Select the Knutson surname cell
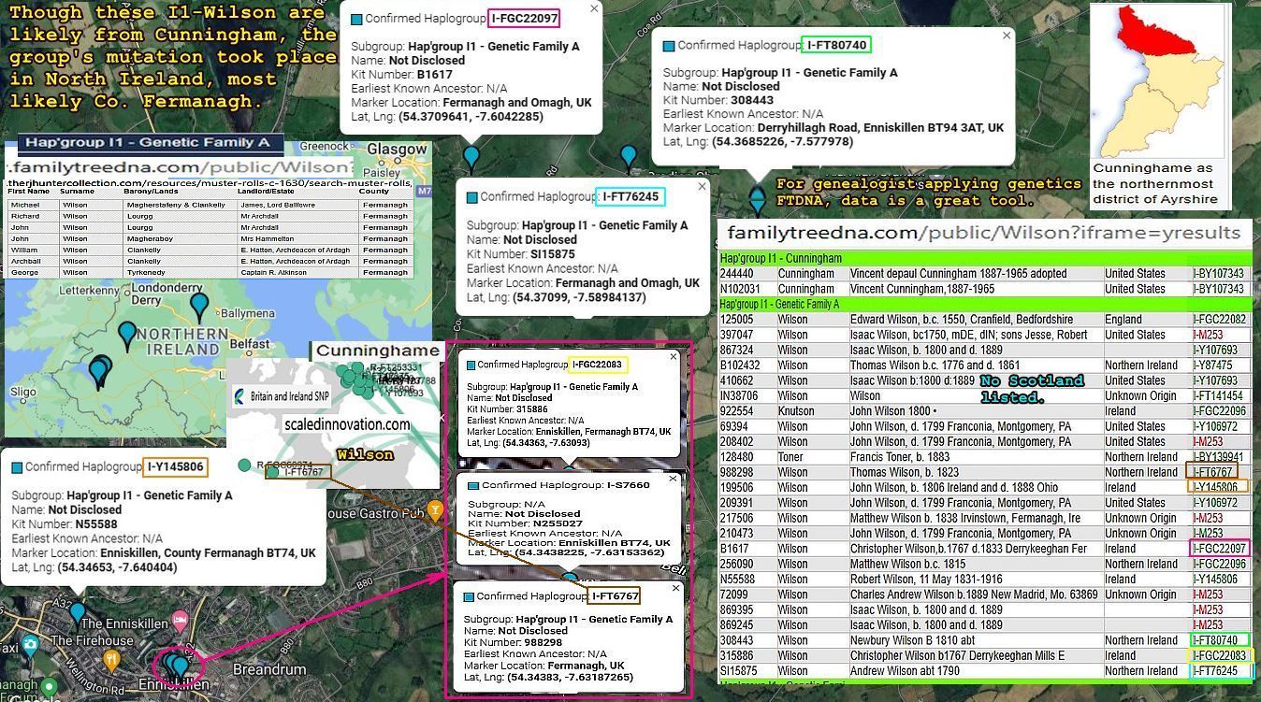 [797, 411]
